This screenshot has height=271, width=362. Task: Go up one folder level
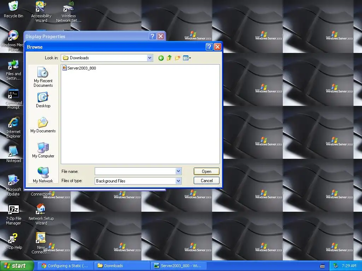(x=169, y=58)
